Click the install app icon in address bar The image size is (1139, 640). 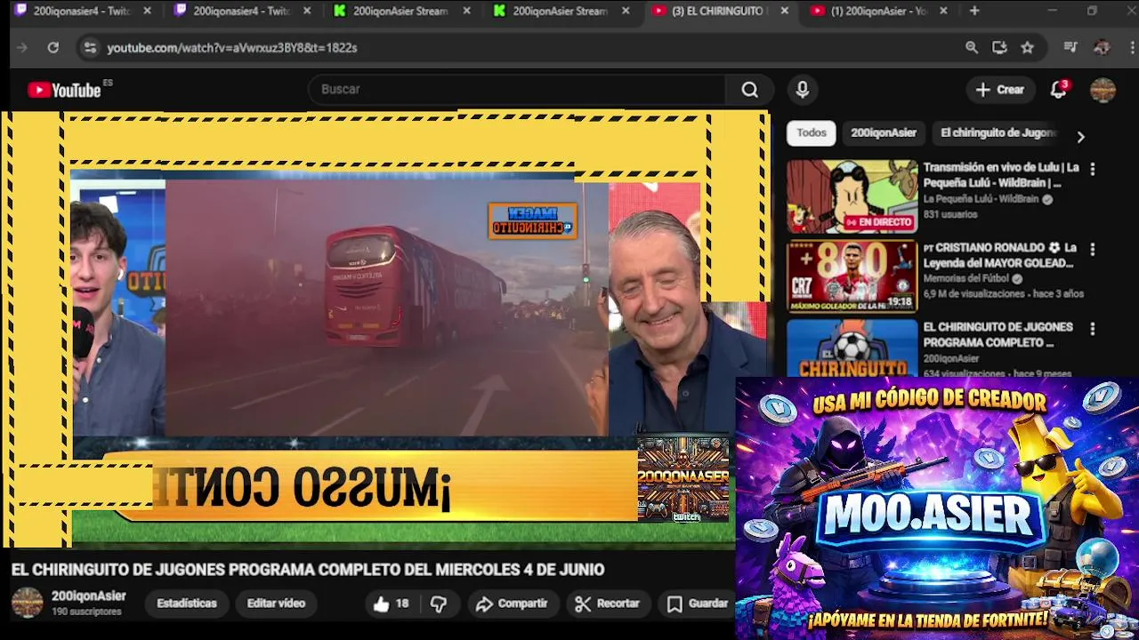[999, 47]
